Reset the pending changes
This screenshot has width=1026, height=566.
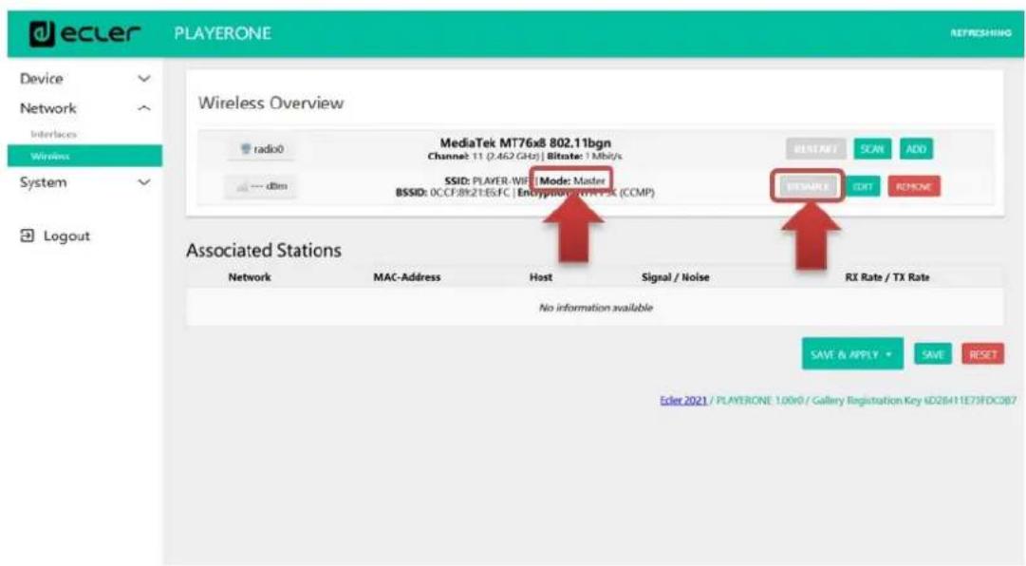coord(982,354)
